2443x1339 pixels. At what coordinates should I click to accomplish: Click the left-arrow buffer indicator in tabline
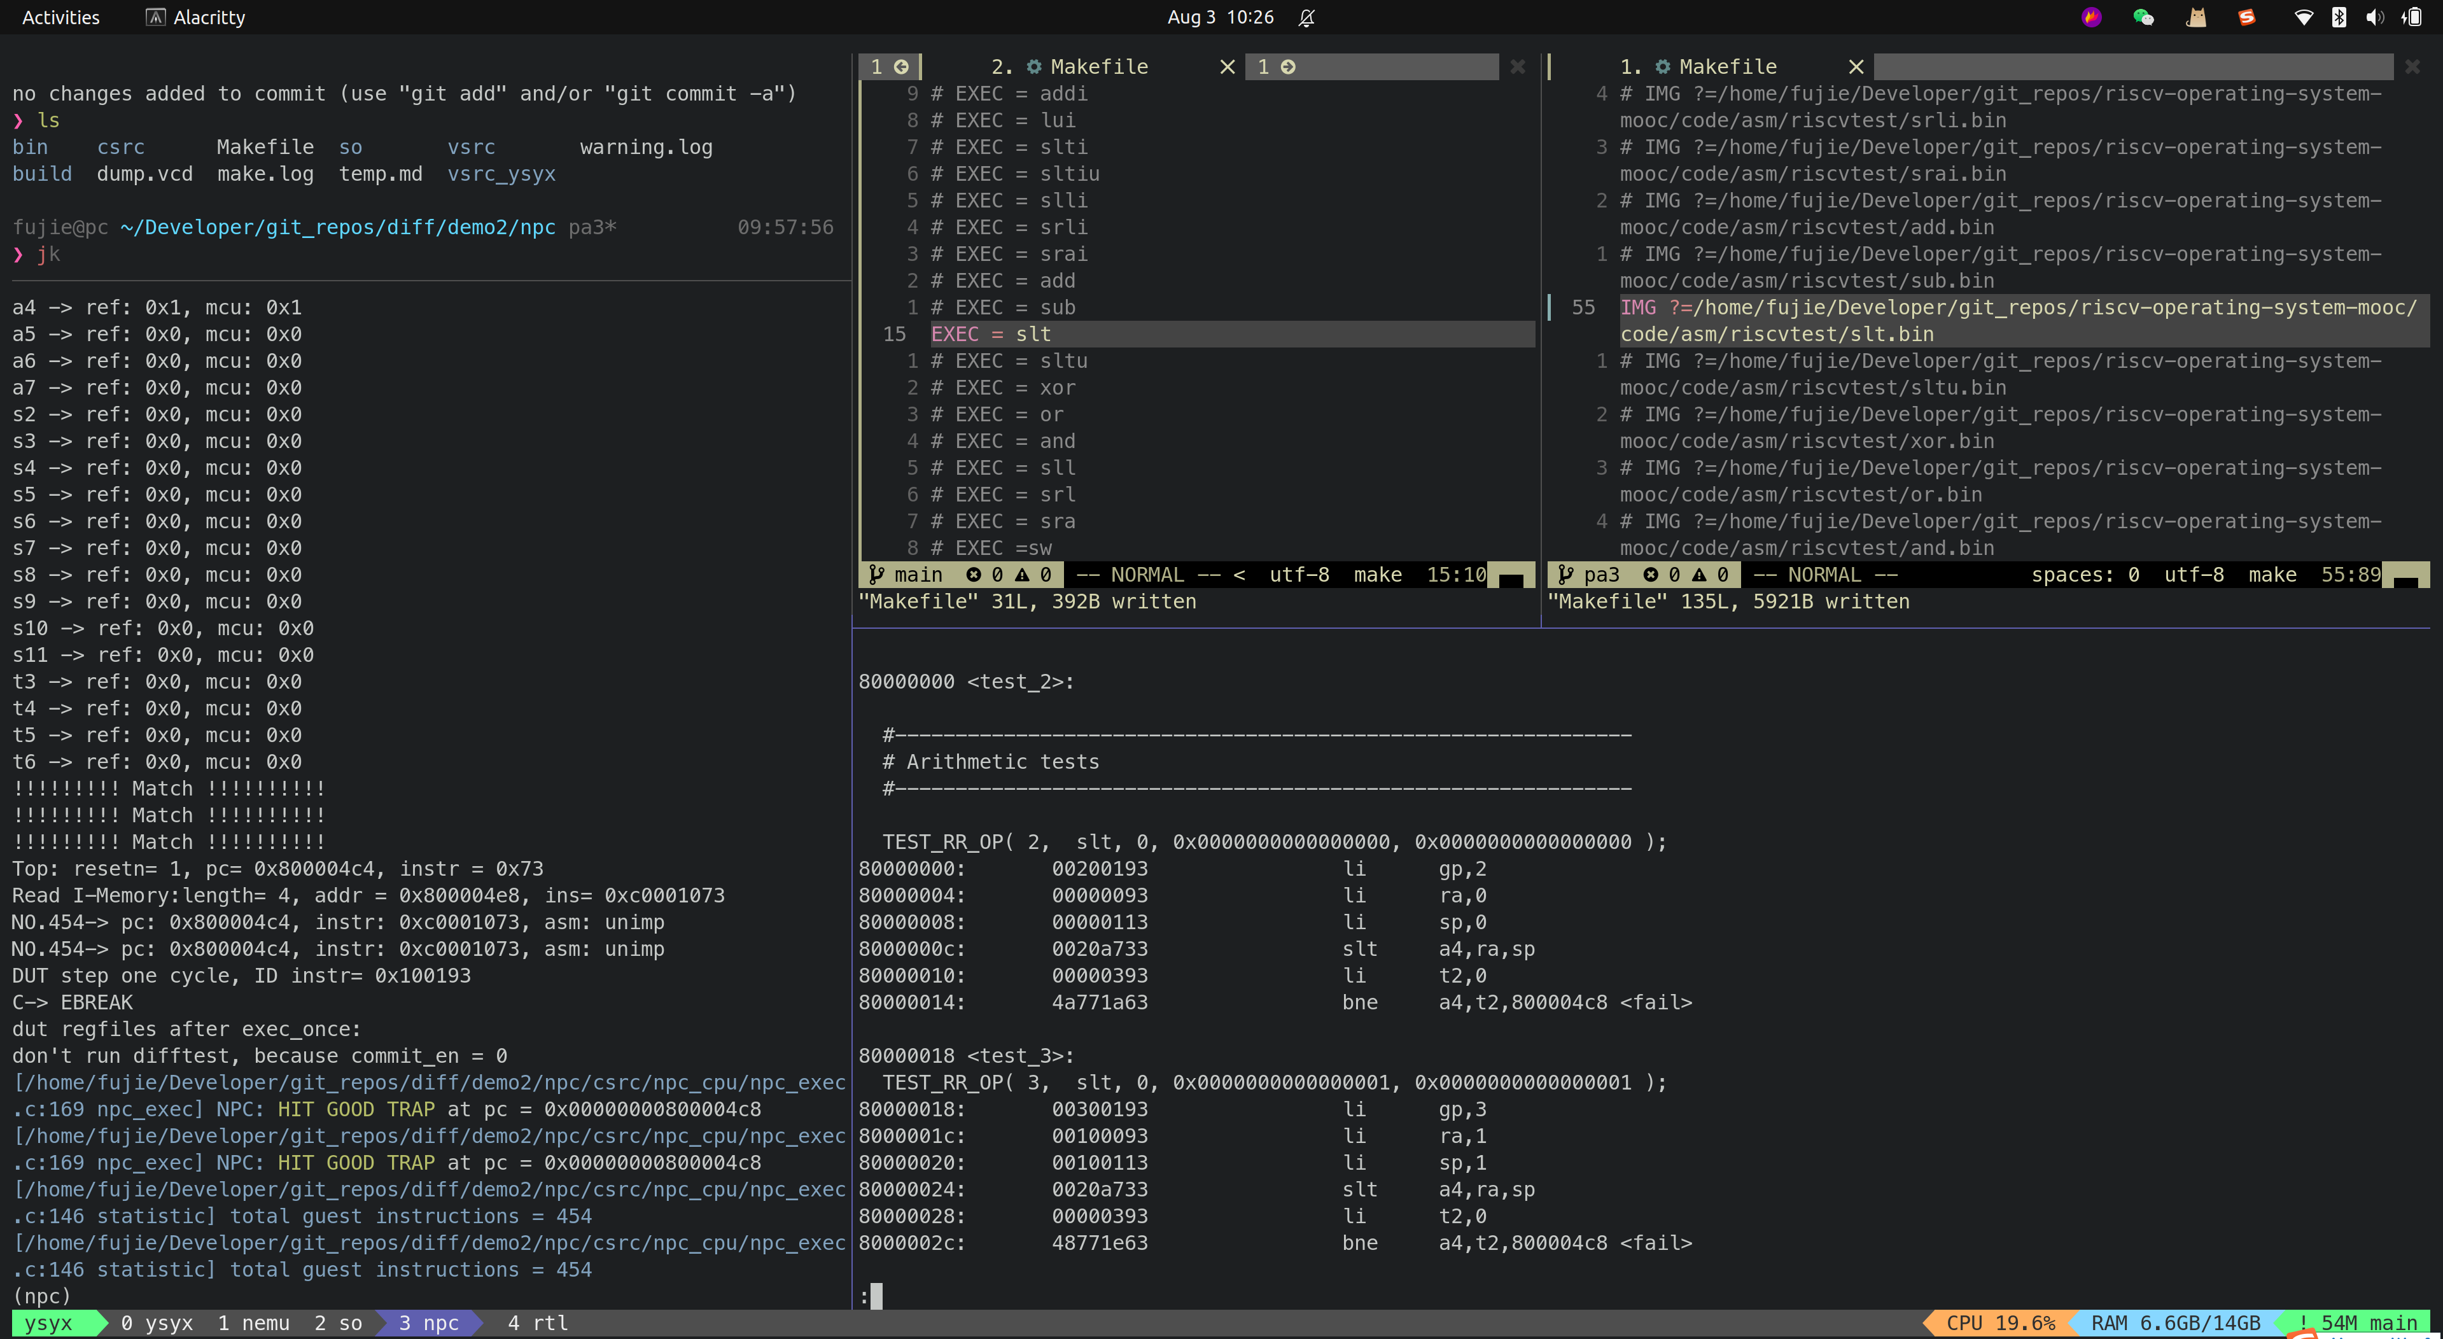901,66
